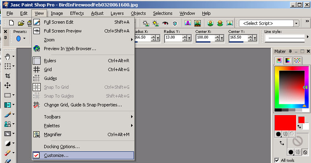Choose Docking Options menu entry

click(62, 147)
